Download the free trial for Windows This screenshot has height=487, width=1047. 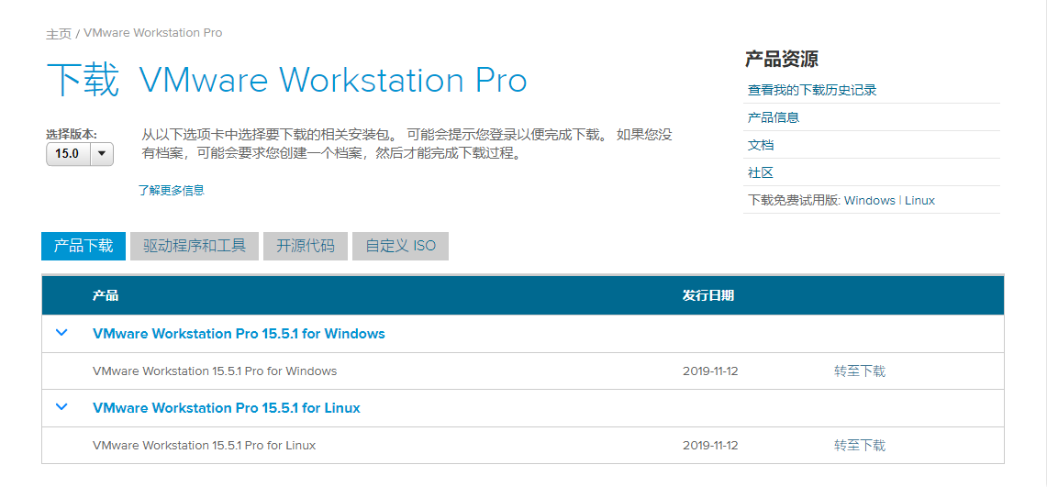(869, 200)
